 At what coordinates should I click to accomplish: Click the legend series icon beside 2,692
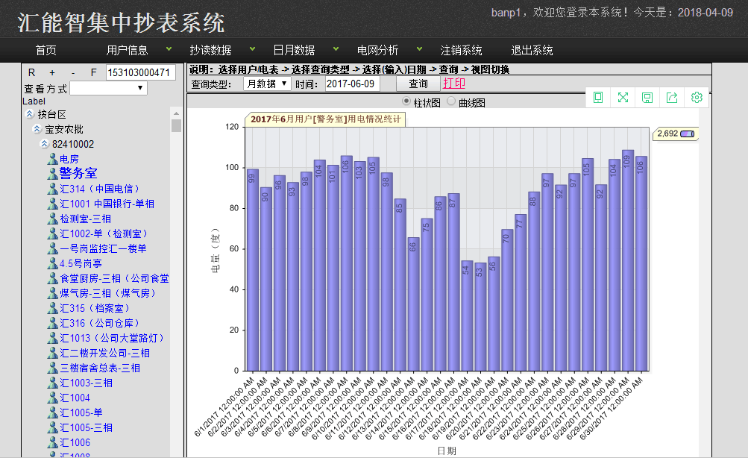687,134
